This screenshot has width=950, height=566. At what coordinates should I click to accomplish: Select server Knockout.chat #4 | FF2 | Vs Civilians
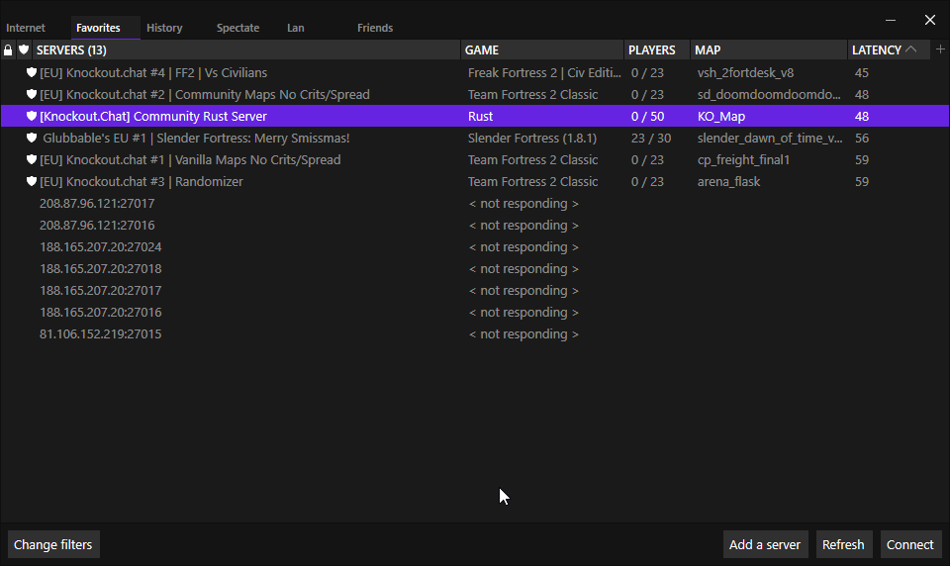point(475,72)
